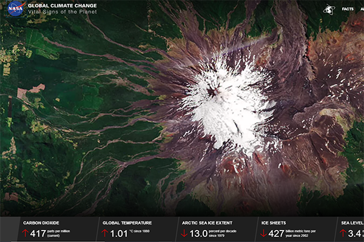Open the Sea Level heading
This screenshot has width=364, height=242.
coord(352,223)
